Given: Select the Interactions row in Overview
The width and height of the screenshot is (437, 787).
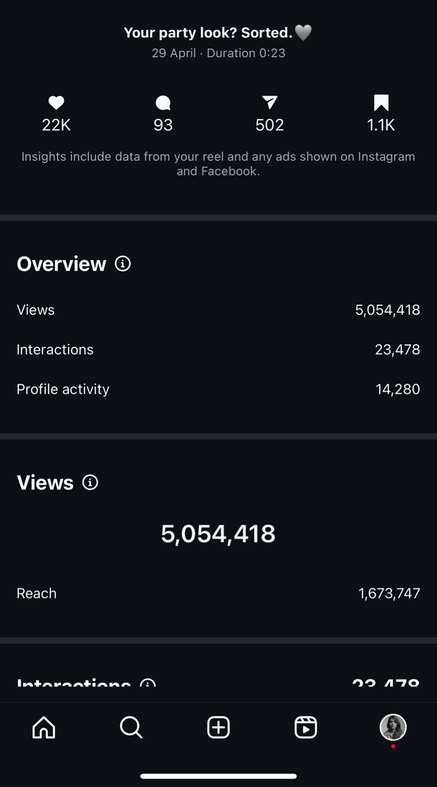Looking at the screenshot, I should pos(218,350).
